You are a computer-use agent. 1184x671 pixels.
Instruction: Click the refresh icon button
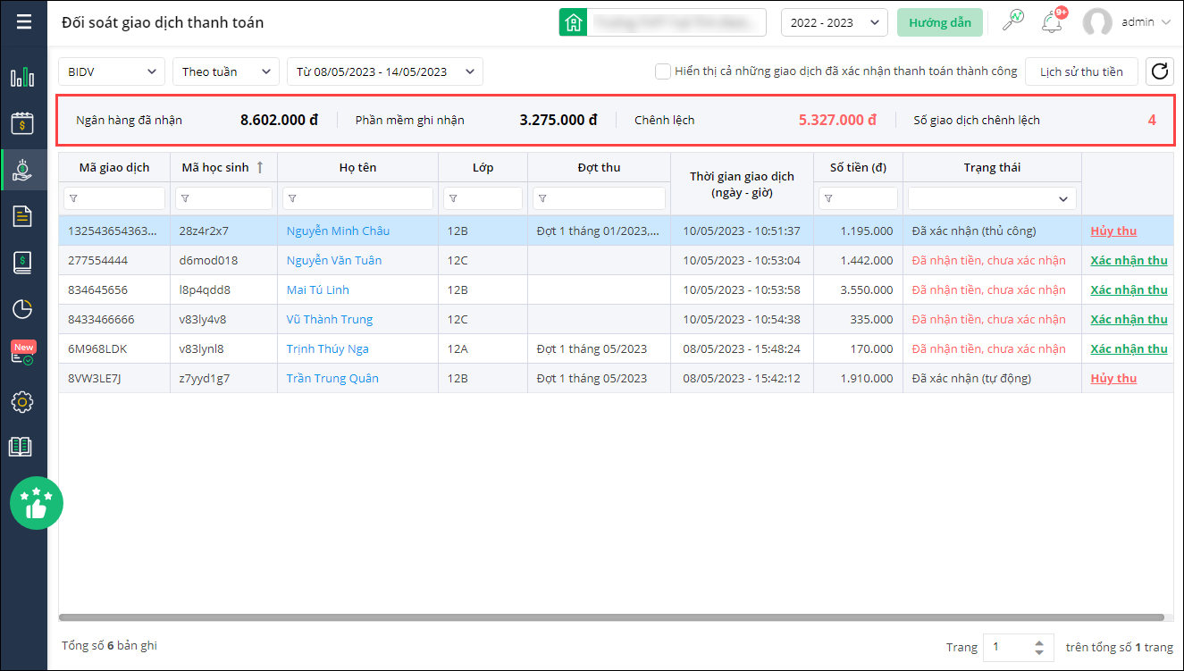[x=1159, y=71]
